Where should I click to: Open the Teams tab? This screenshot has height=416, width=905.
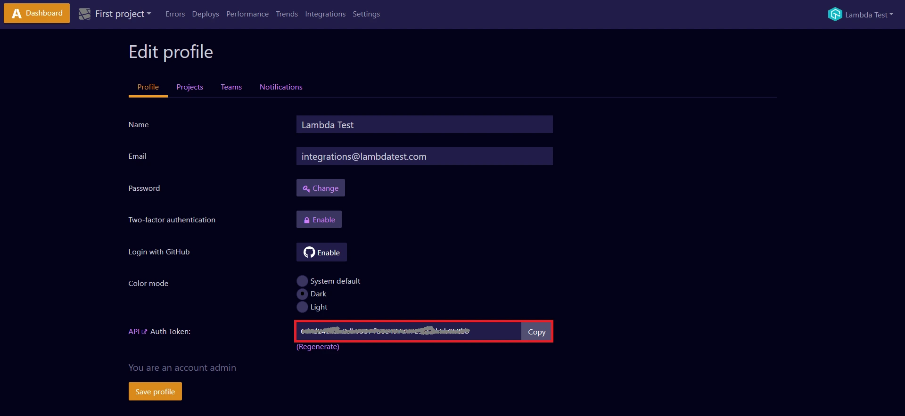(x=231, y=87)
